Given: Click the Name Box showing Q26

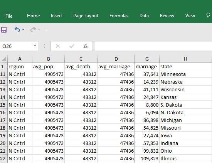Looking at the screenshot, I should coord(17,46).
